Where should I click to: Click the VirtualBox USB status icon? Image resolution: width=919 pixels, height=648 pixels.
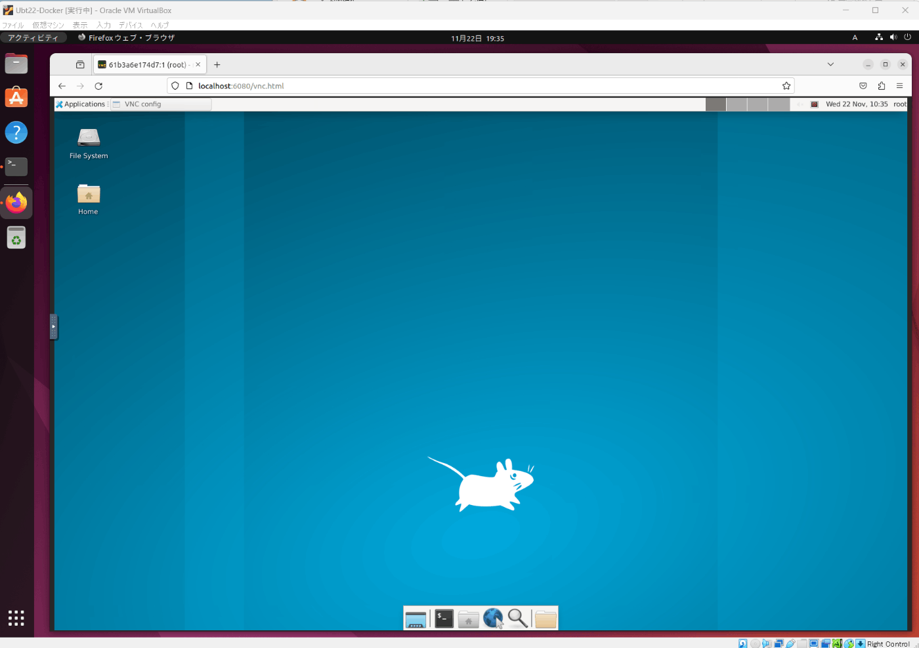791,643
